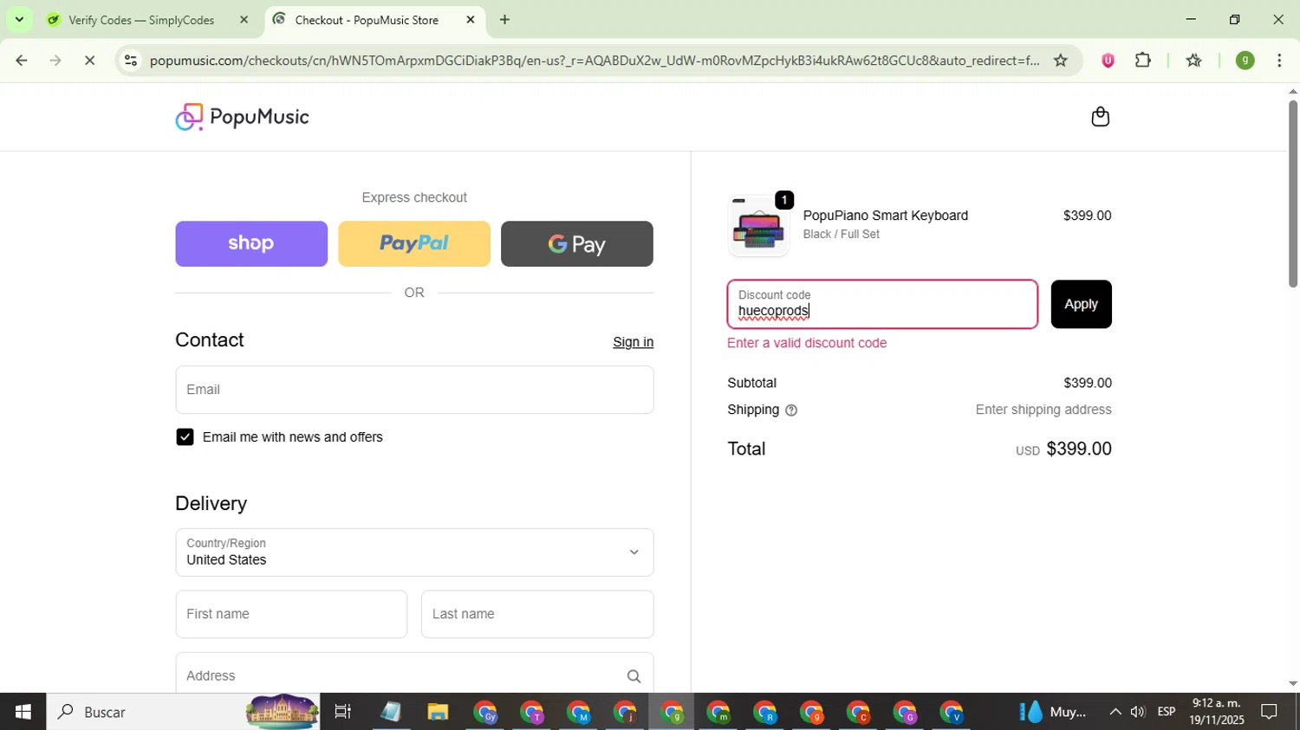Open the taskbar clock and date
The height and width of the screenshot is (730, 1300).
[x=1217, y=712]
